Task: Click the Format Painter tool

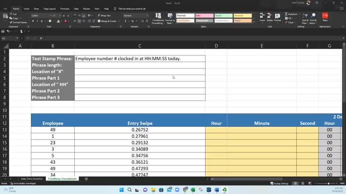Action: click(x=19, y=22)
